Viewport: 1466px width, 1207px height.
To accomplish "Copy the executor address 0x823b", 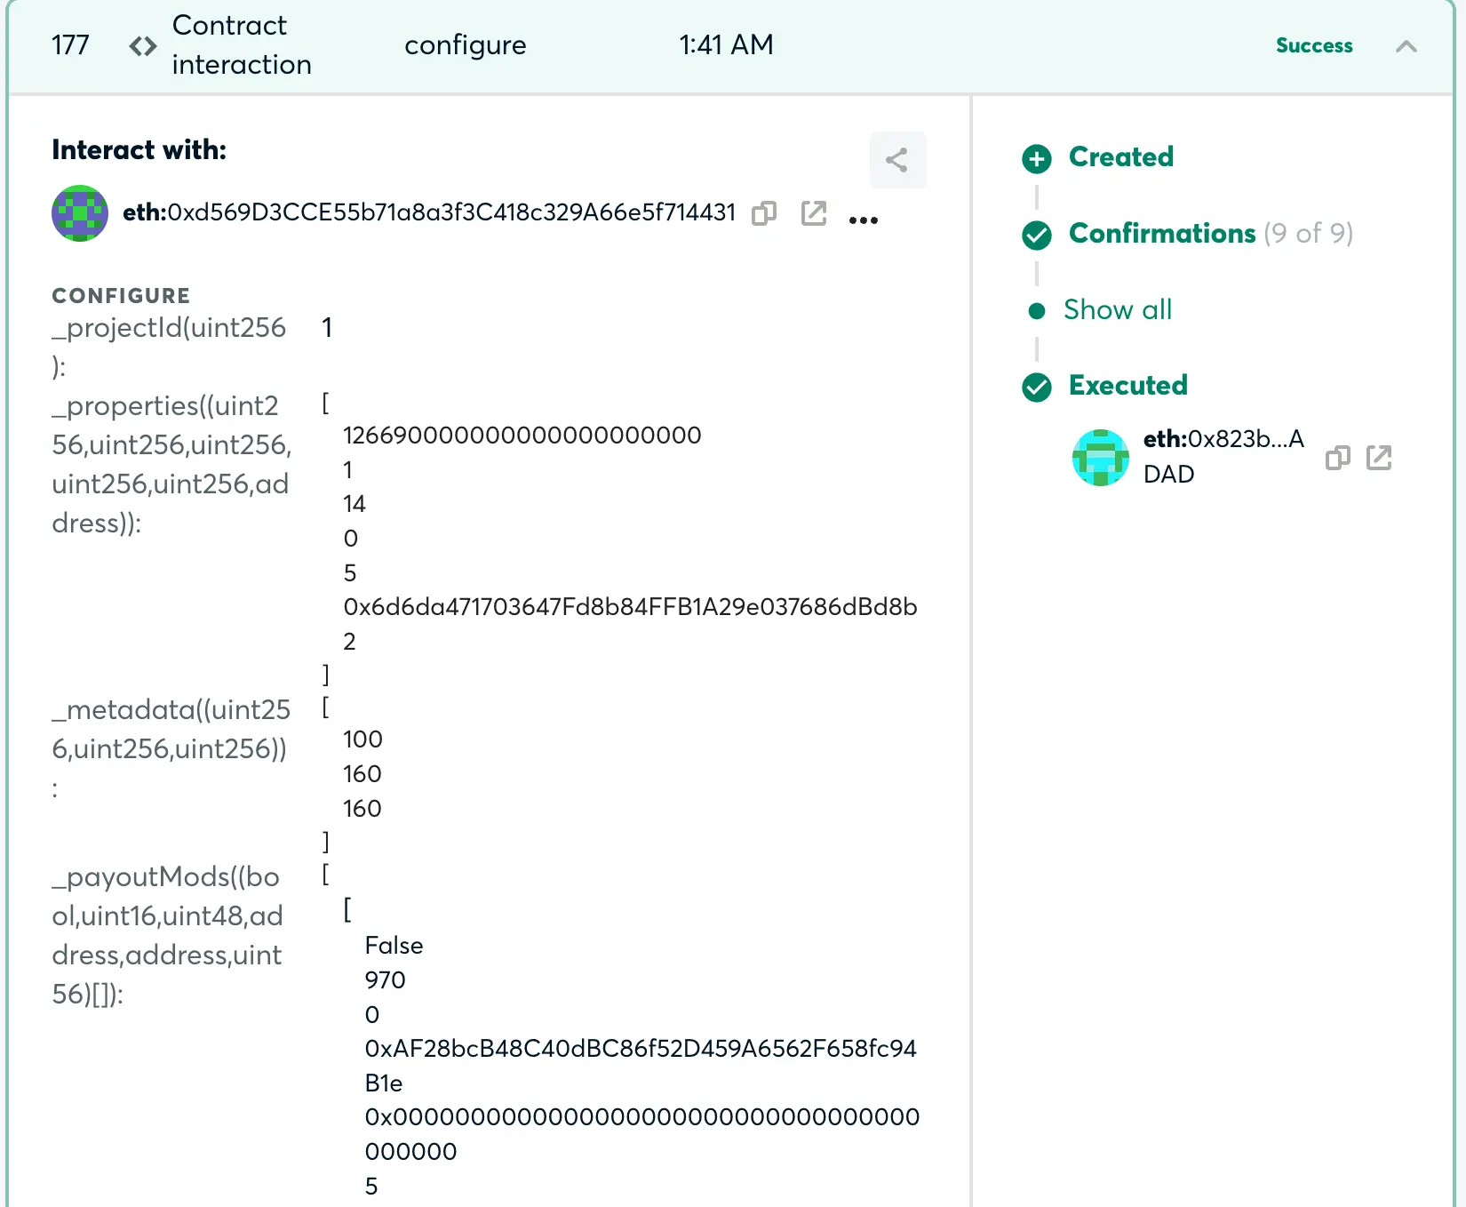I will pos(1337,458).
